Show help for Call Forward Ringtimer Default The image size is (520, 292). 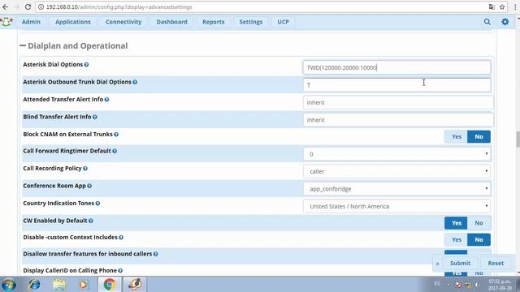[x=115, y=151]
